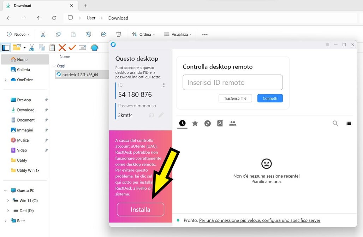This screenshot has height=237, width=363.
Task: Switch peer view with list icon
Action: click(x=349, y=123)
